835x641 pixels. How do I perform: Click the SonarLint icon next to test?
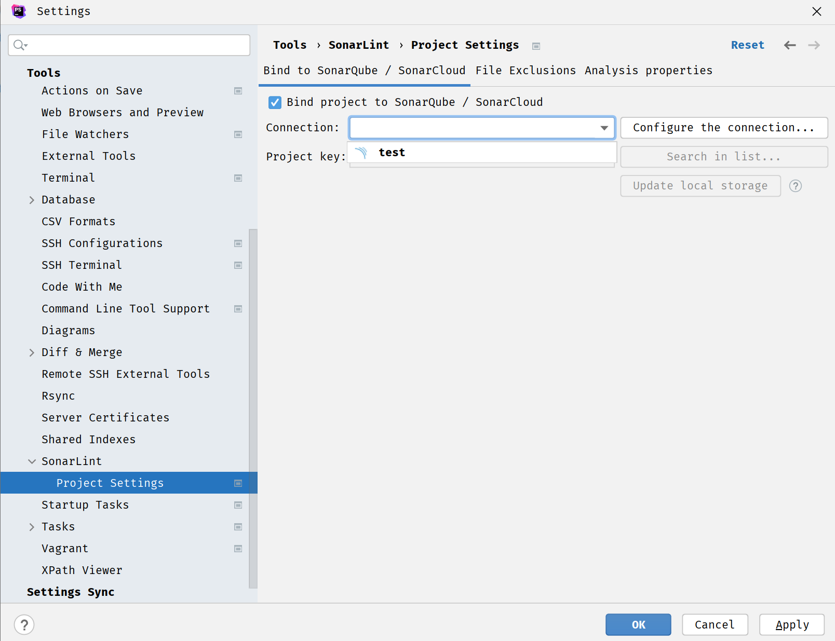tap(361, 153)
